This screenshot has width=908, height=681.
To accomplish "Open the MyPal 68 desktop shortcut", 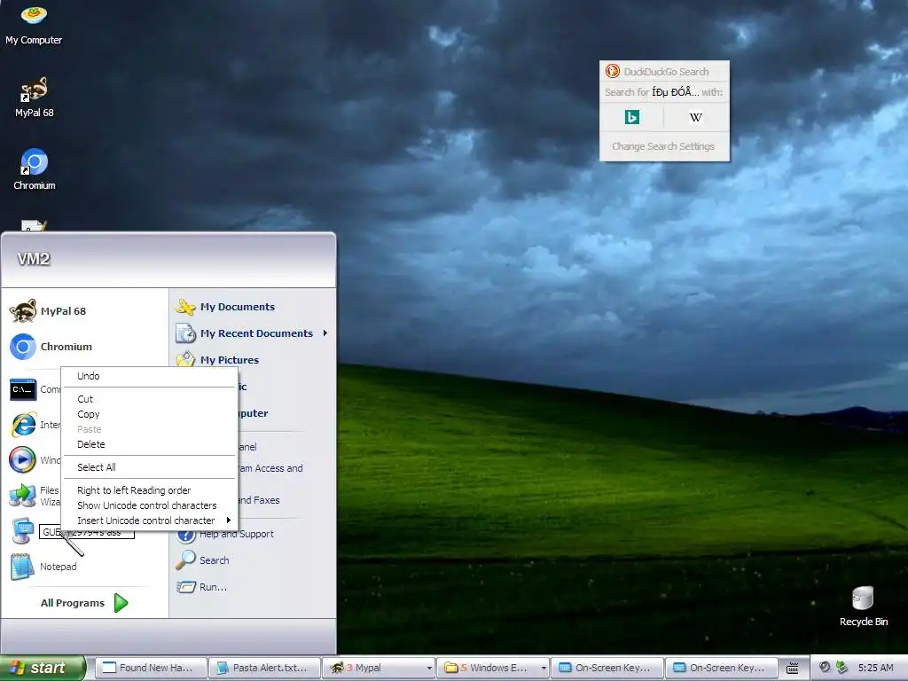I will [x=34, y=98].
